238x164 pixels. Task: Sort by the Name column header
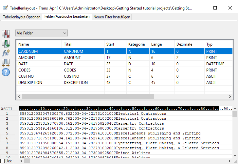[x=39, y=44]
